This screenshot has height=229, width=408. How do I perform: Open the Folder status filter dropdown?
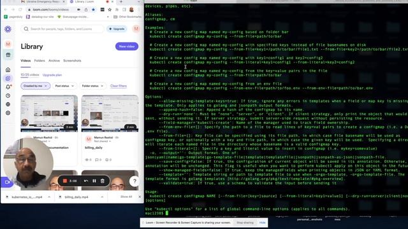[x=92, y=86]
